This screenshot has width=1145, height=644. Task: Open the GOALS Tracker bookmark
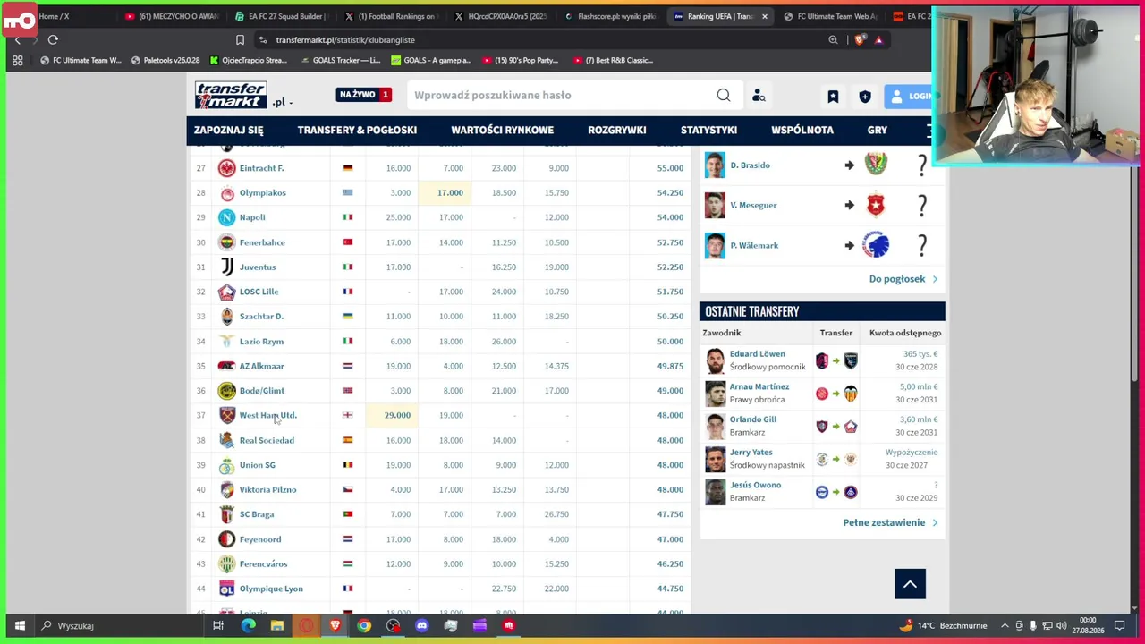pyautogui.click(x=341, y=61)
